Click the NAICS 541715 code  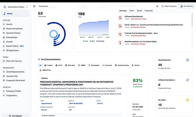pos(100,103)
